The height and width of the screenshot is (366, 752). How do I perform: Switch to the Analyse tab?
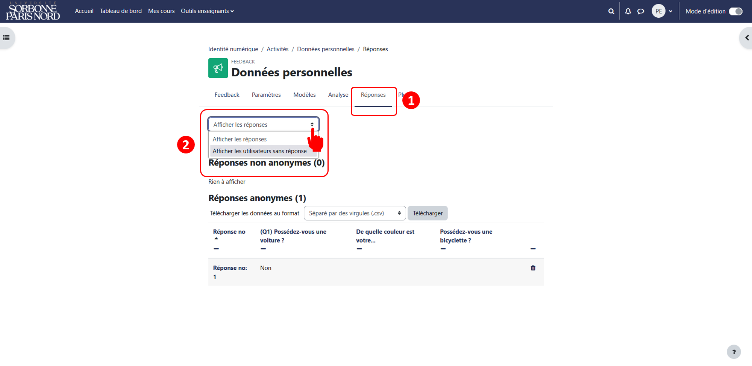pyautogui.click(x=338, y=95)
